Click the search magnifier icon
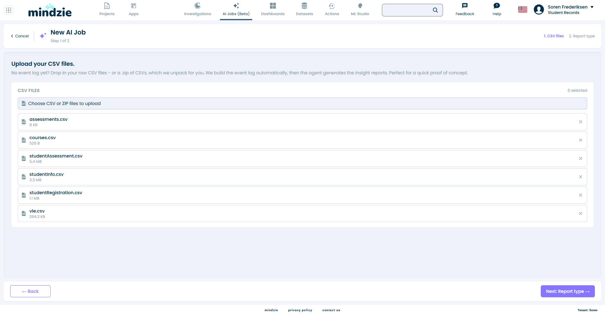605x315 pixels. coord(435,10)
